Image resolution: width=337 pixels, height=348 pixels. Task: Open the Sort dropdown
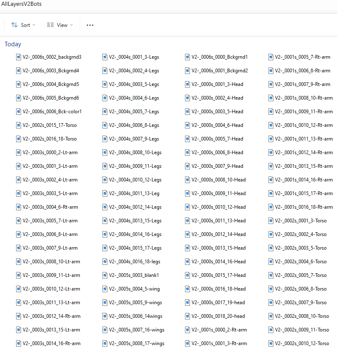pyautogui.click(x=23, y=25)
